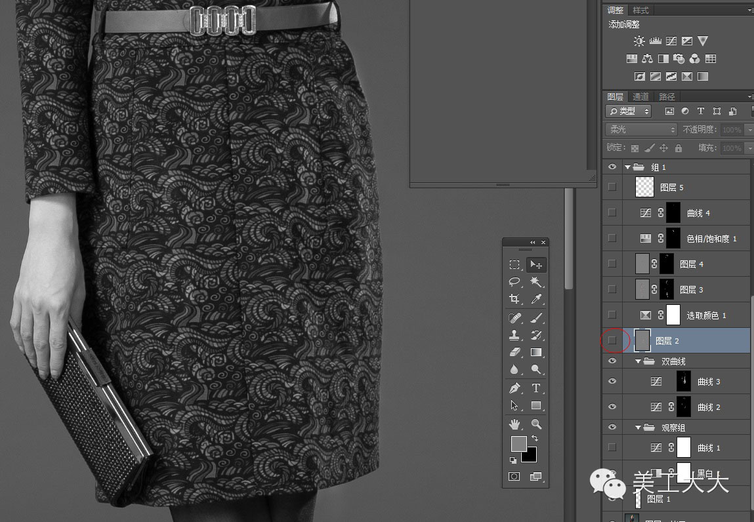Switch to the 样式 tab
754x522 pixels.
[x=640, y=10]
